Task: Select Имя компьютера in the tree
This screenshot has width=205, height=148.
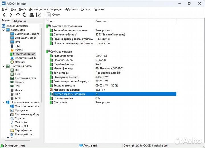Action: pyautogui.click(x=26, y=38)
